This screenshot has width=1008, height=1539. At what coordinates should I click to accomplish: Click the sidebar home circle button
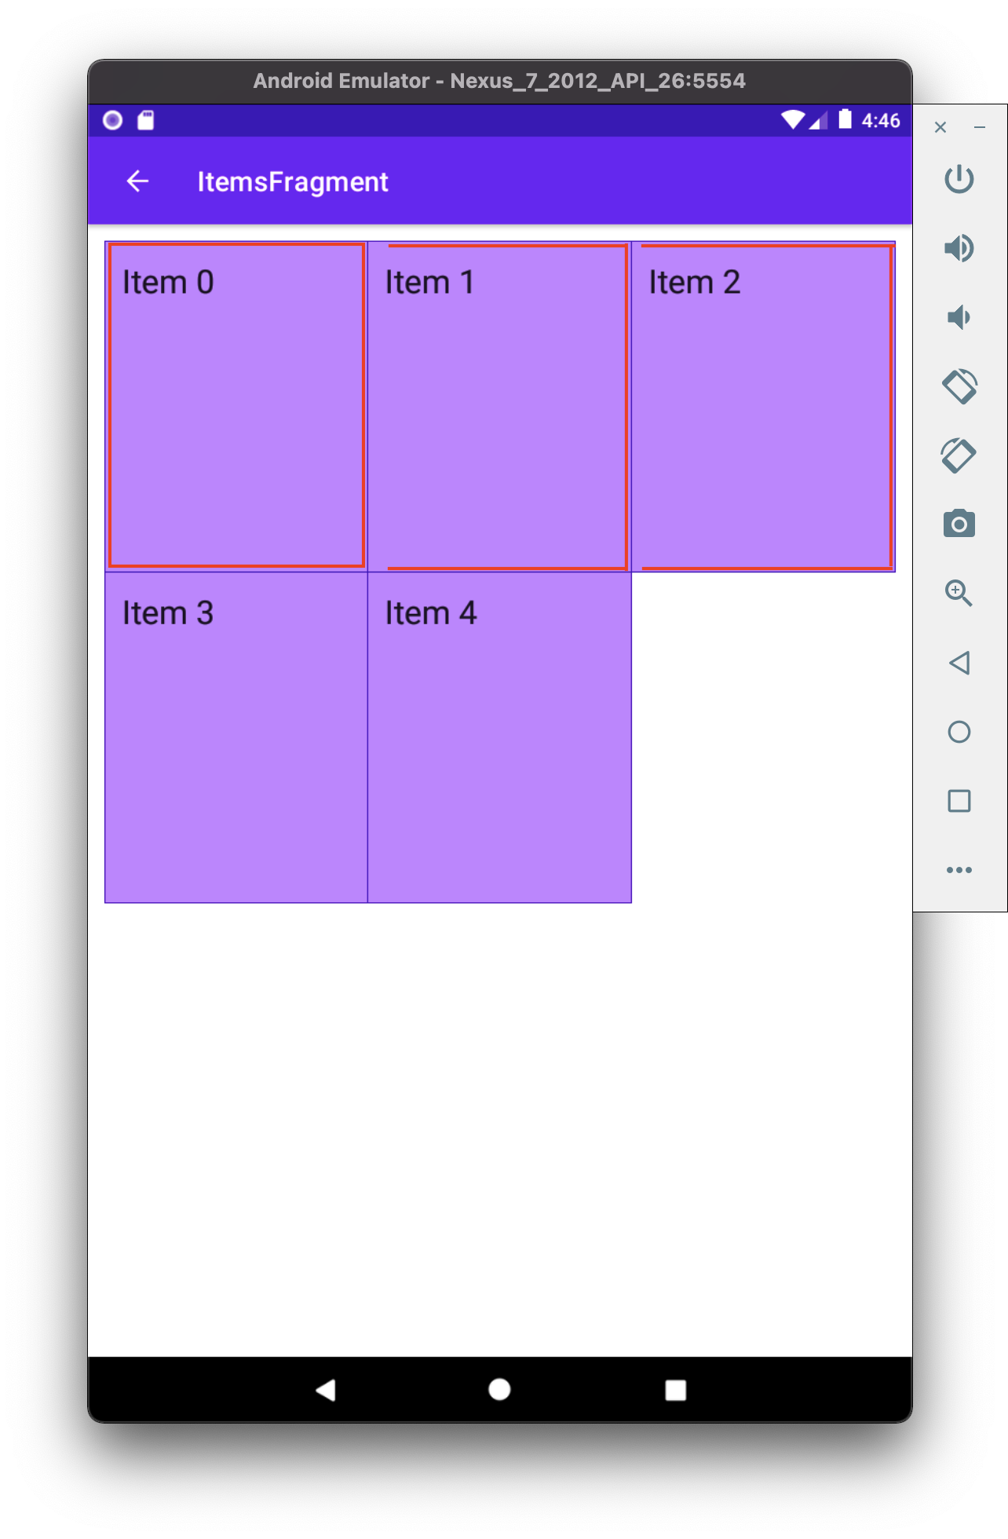(959, 732)
